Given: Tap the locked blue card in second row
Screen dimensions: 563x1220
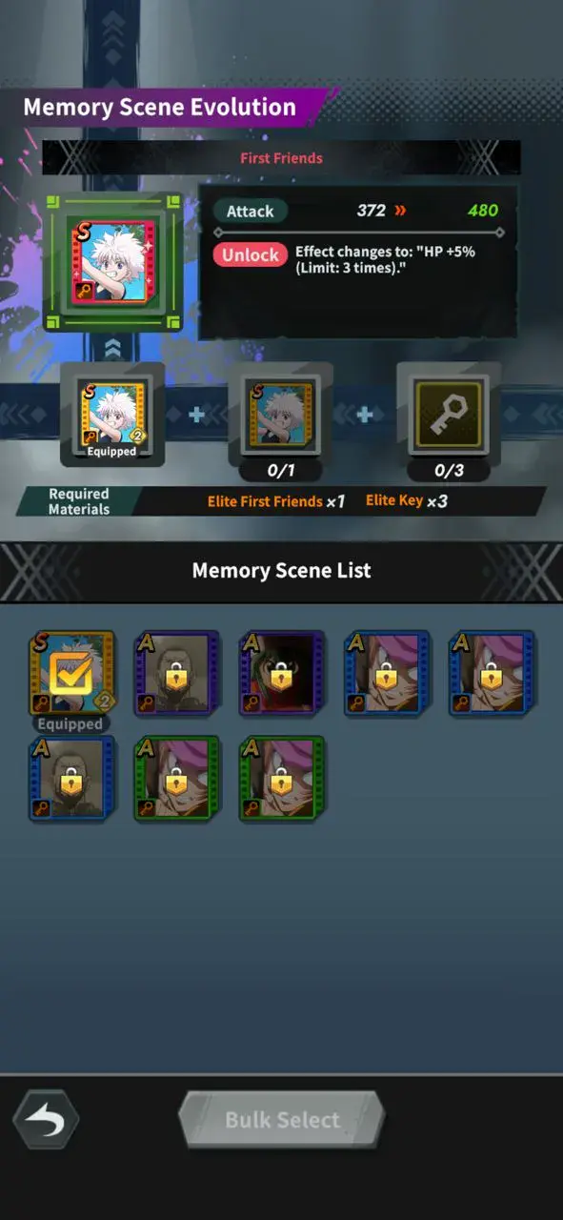Looking at the screenshot, I should pyautogui.click(x=70, y=779).
